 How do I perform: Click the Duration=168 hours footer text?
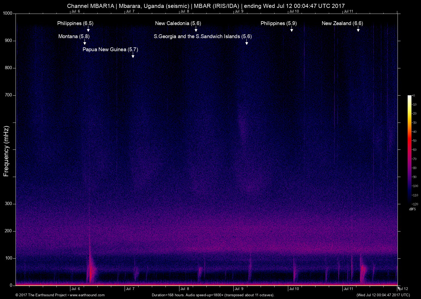pyautogui.click(x=213, y=295)
